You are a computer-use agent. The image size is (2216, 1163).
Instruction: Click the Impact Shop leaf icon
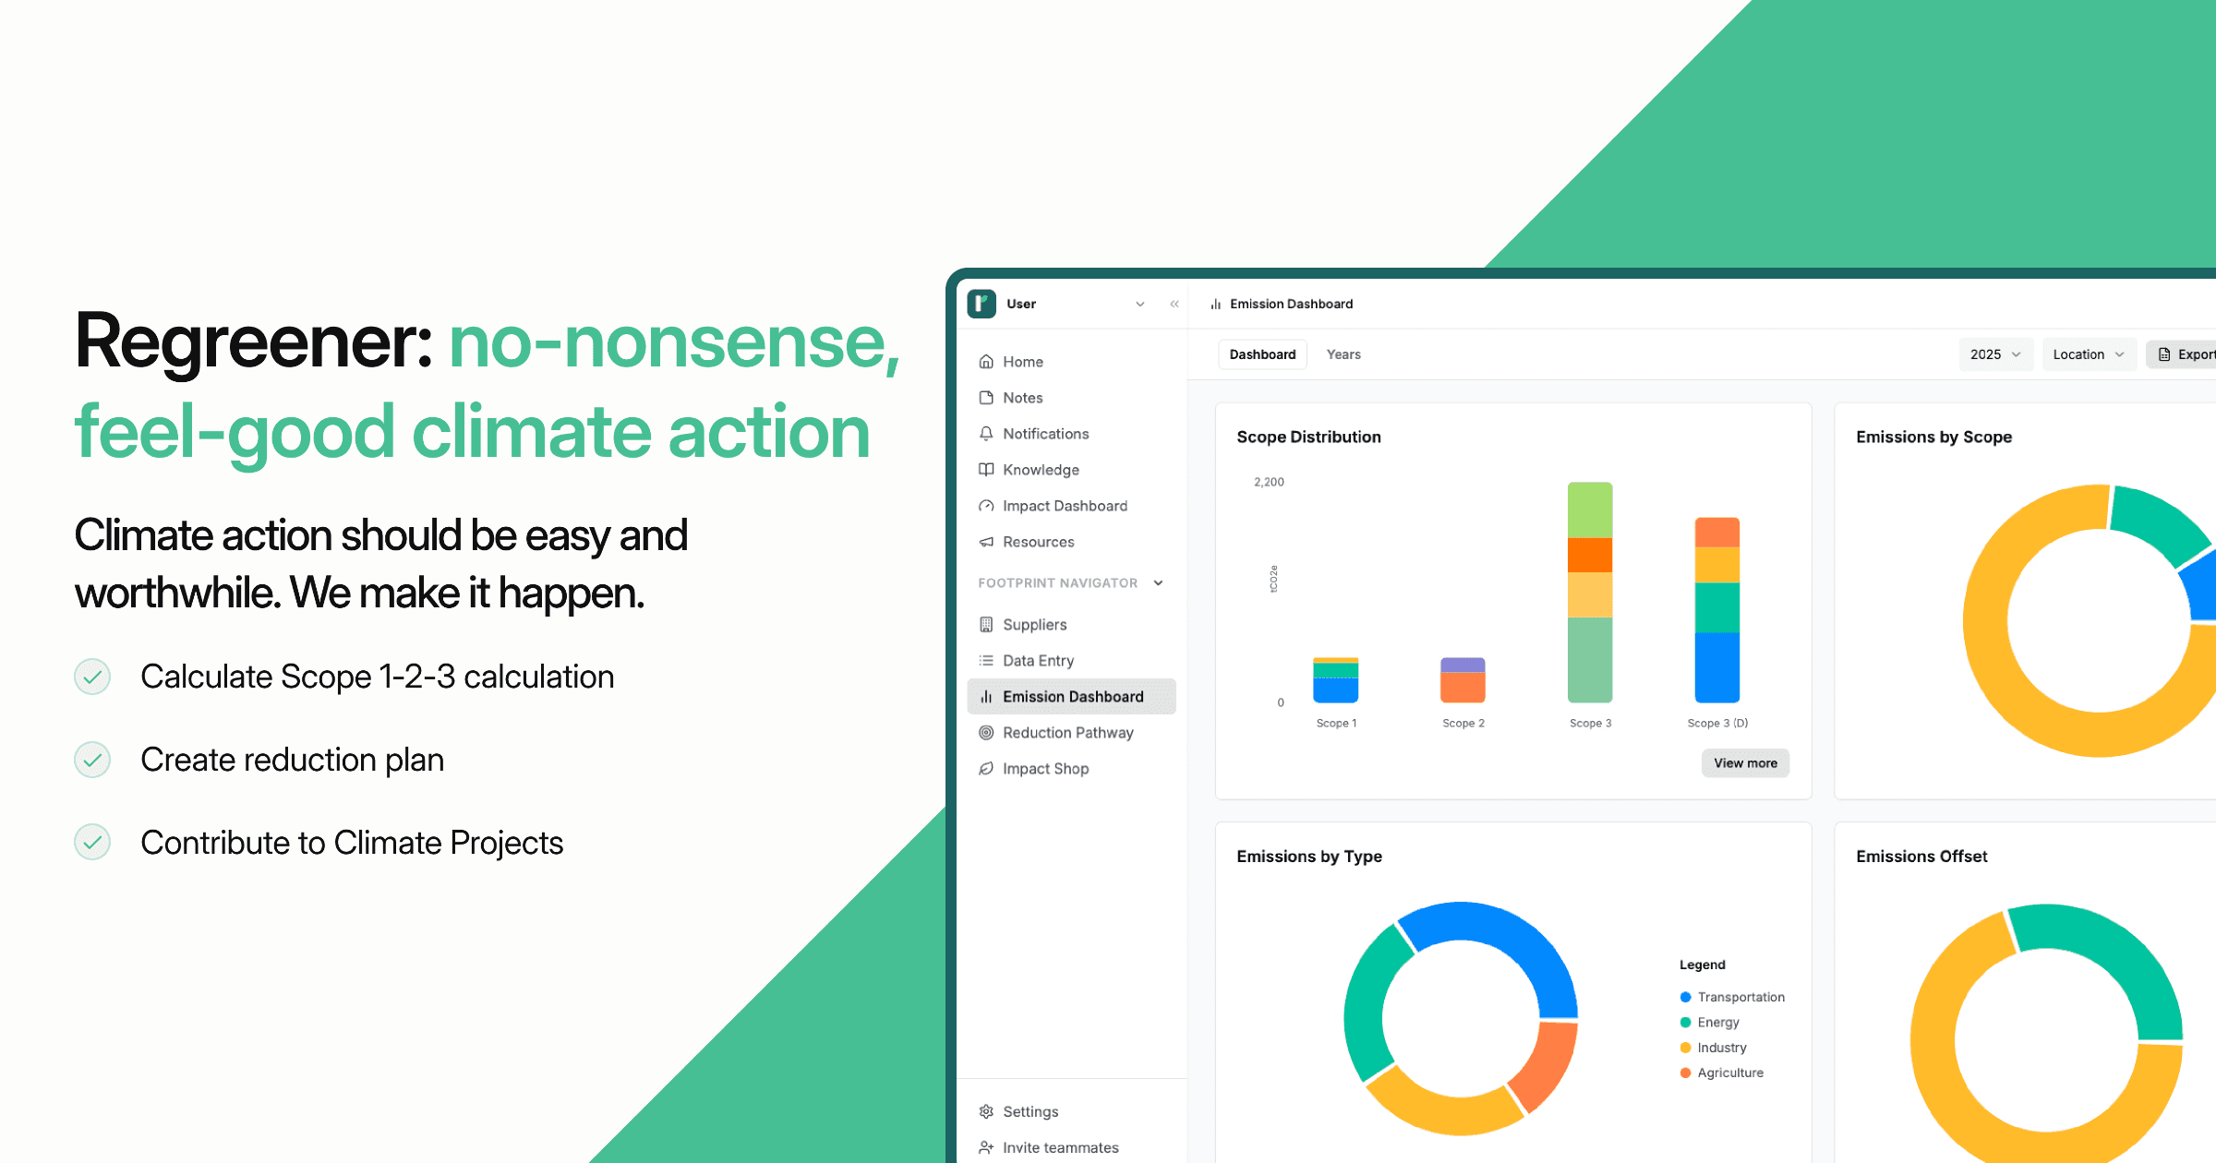(x=986, y=769)
